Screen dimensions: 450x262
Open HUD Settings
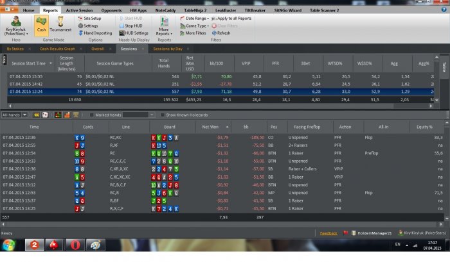coord(134,33)
